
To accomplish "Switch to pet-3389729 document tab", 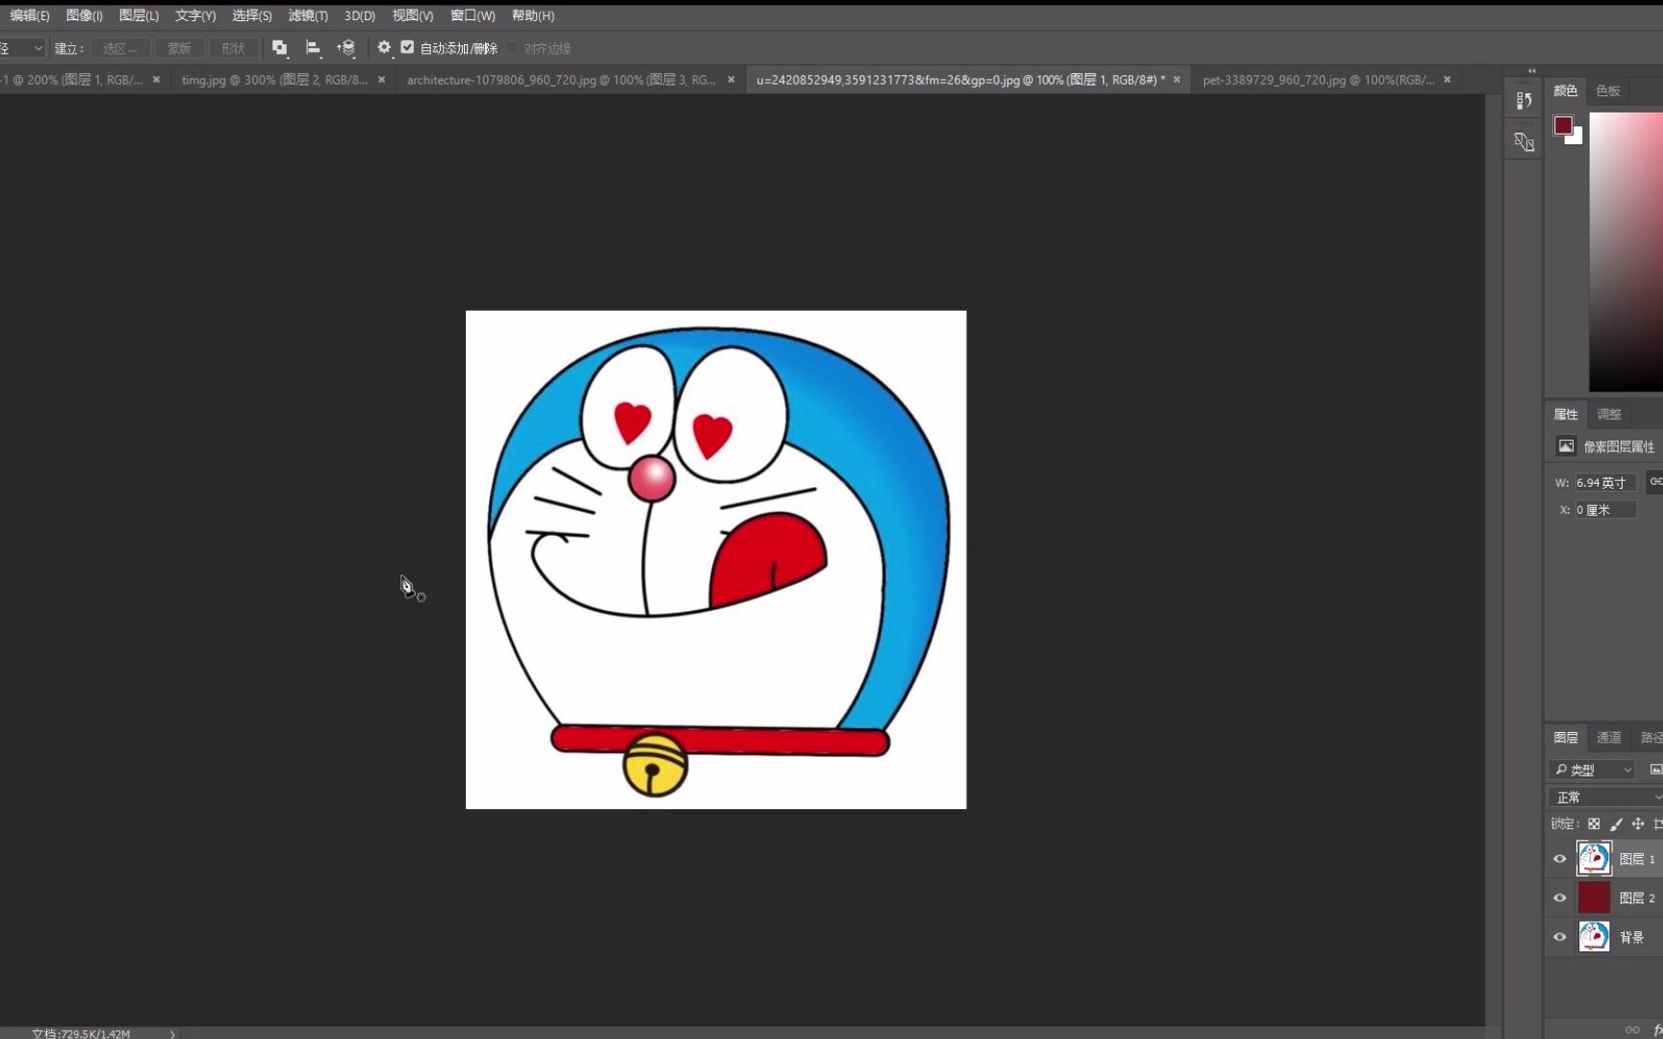I will coord(1318,80).
